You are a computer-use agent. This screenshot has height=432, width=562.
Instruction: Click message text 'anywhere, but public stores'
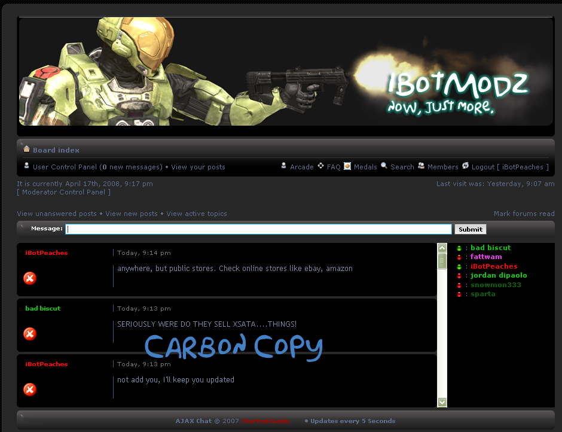tap(235, 269)
